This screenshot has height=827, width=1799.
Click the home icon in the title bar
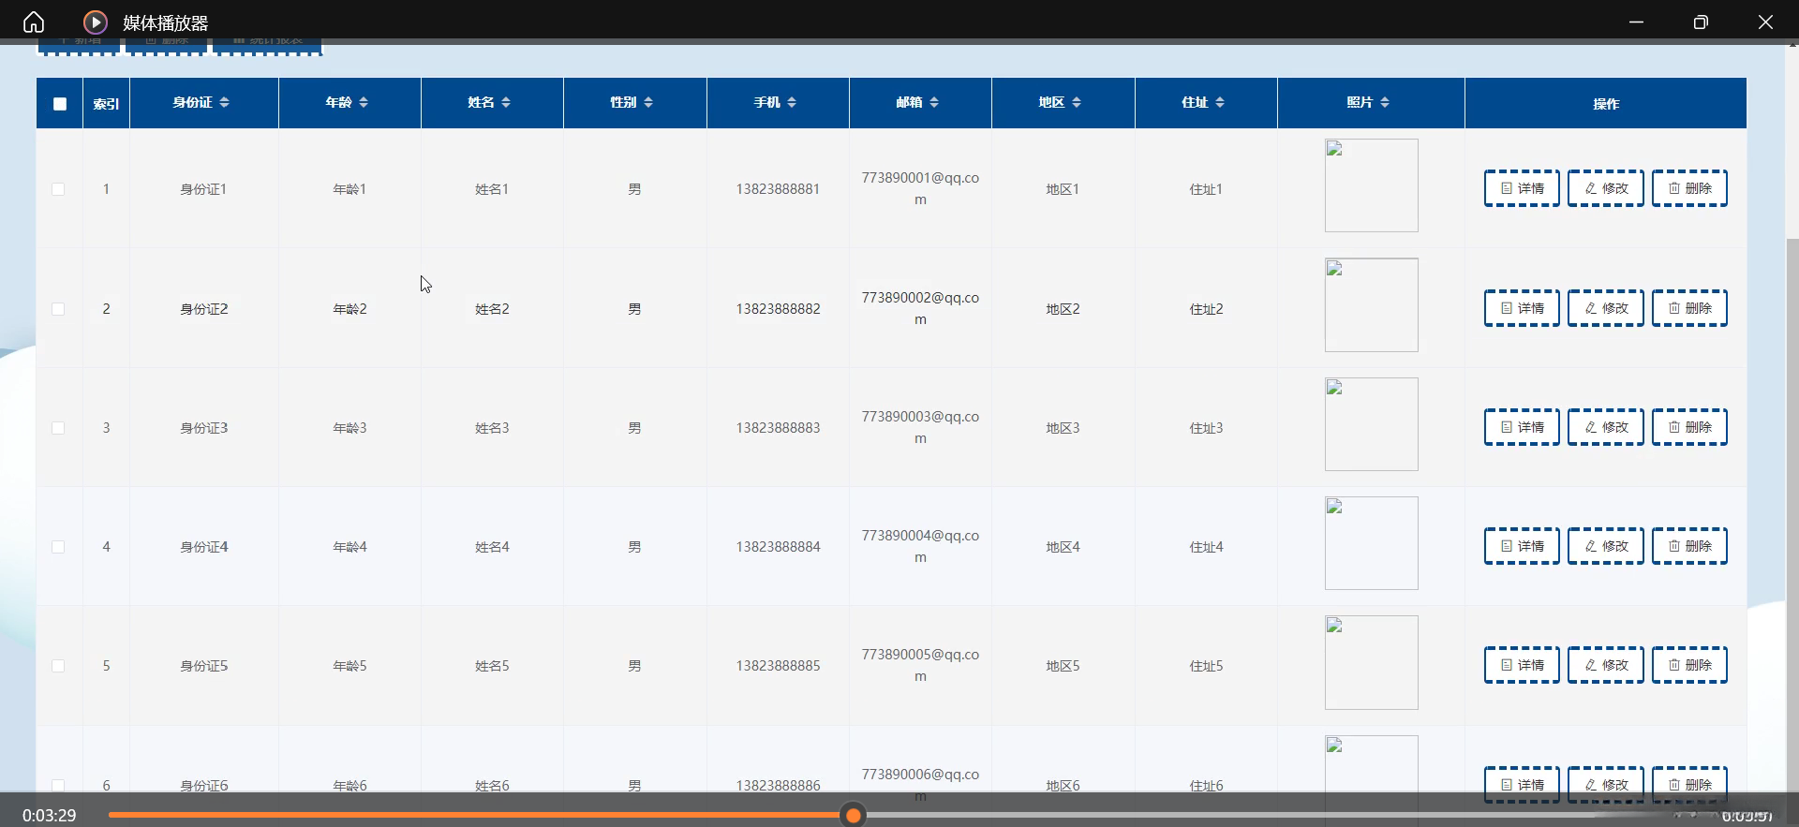click(x=34, y=22)
